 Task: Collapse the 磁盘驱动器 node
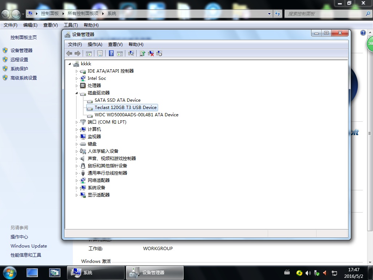[x=76, y=93]
